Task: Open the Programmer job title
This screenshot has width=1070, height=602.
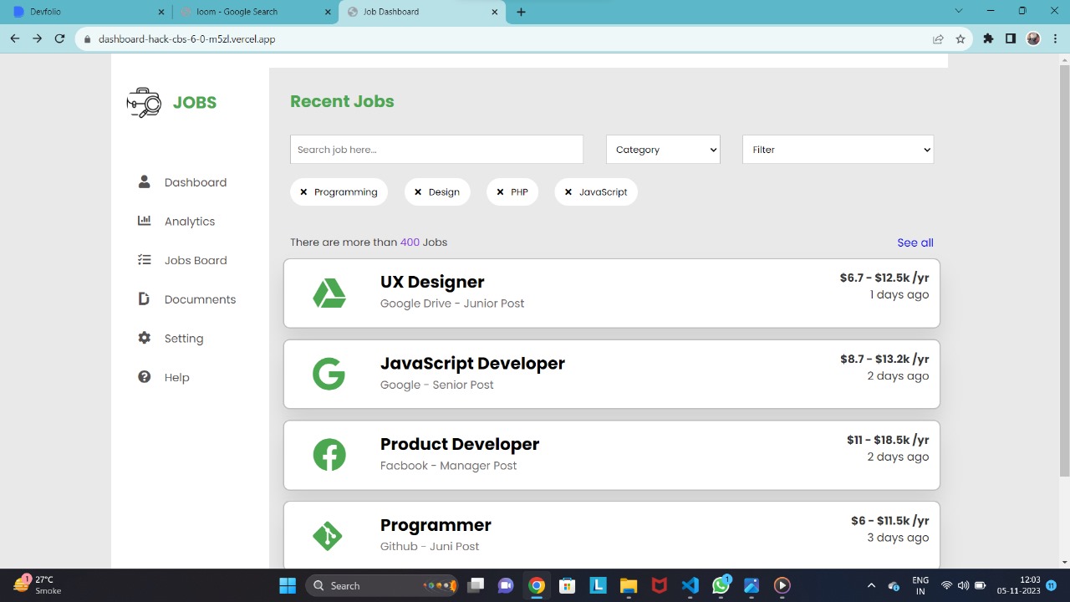Action: pyautogui.click(x=436, y=525)
